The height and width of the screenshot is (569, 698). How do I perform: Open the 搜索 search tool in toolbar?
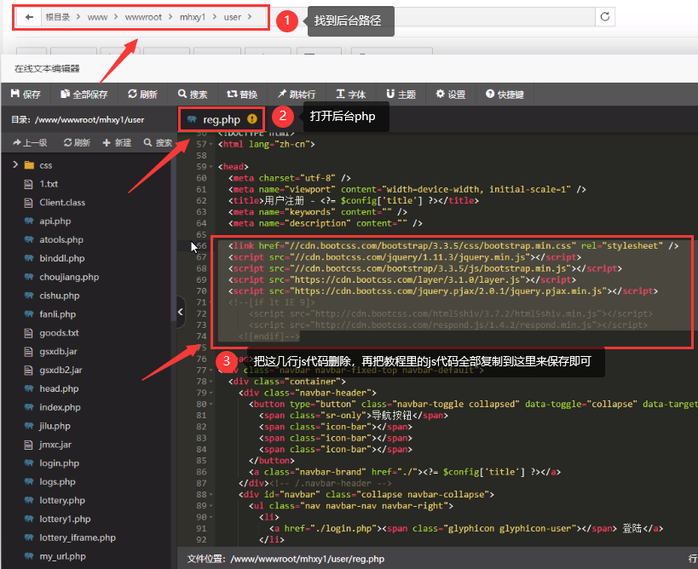click(x=193, y=94)
